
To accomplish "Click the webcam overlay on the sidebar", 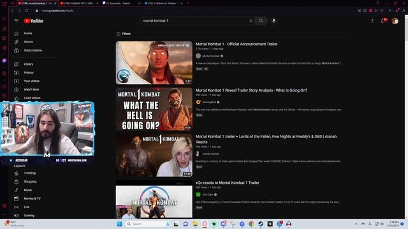I will 47,129.
